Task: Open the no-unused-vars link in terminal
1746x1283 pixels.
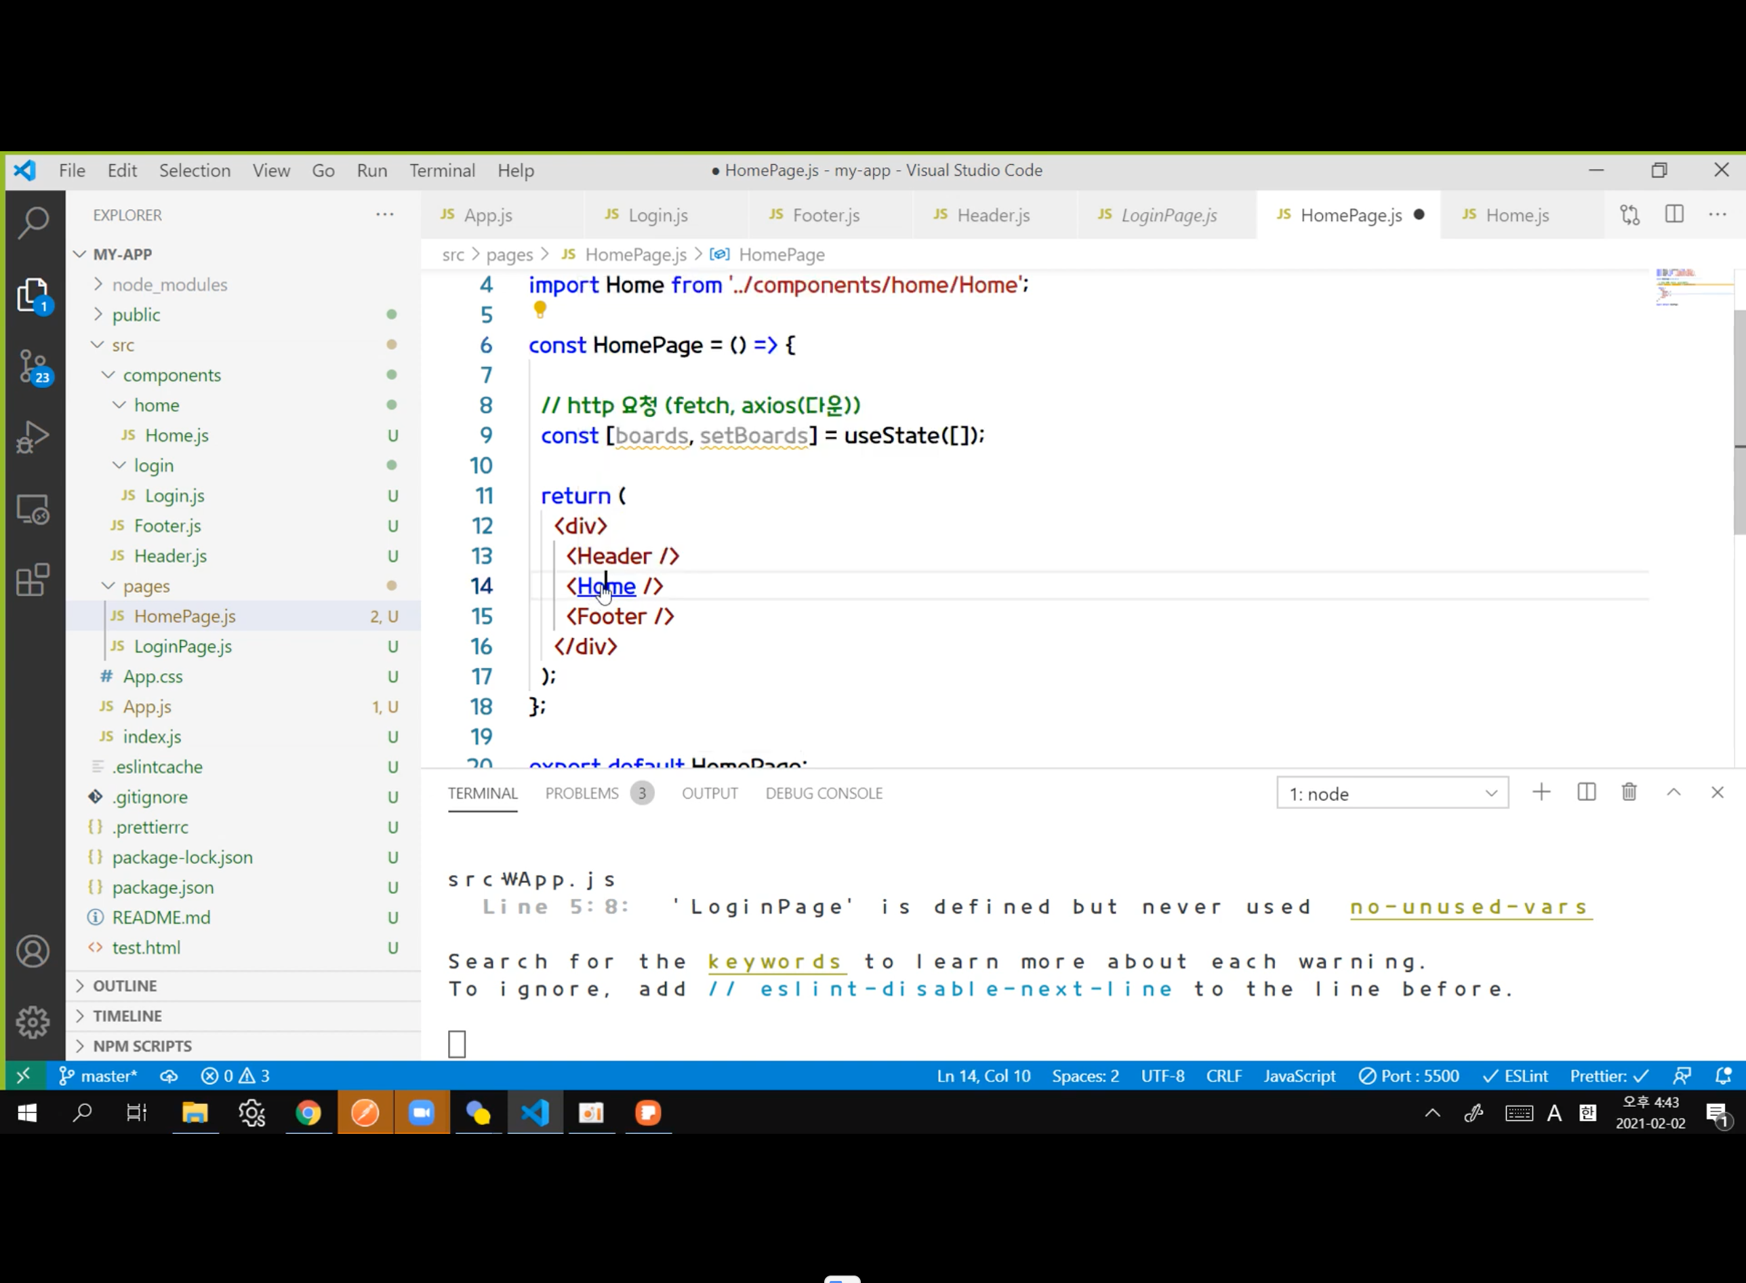Action: [1470, 907]
